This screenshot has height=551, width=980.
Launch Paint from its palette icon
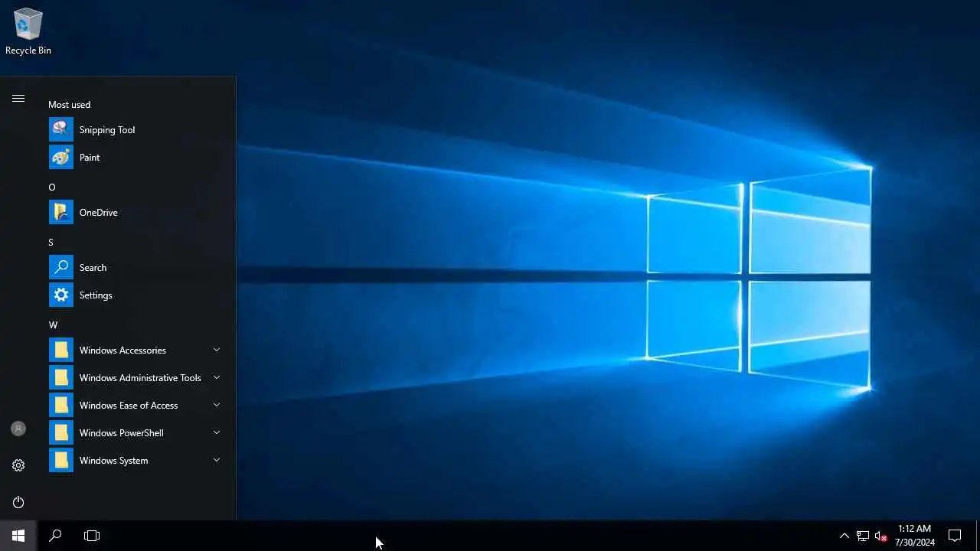[x=61, y=157]
